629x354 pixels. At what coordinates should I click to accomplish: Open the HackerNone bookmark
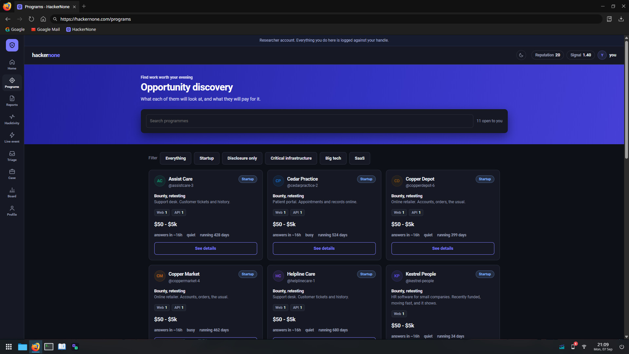(81, 29)
